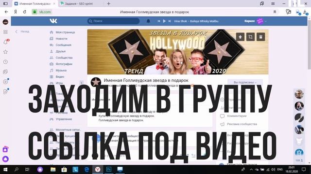Screen dimensions: 311x174
Task: Focus the VK search field
Action: click(x=113, y=21)
